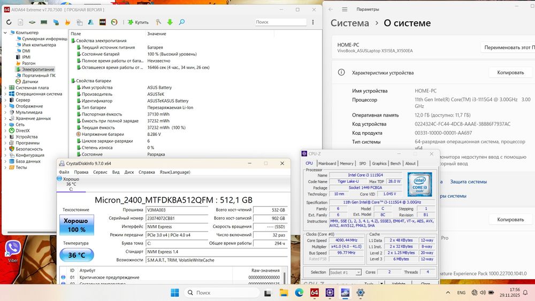The image size is (535, 301).
Task: Switch to SPD tab in CPU-Z
Action: click(362, 164)
